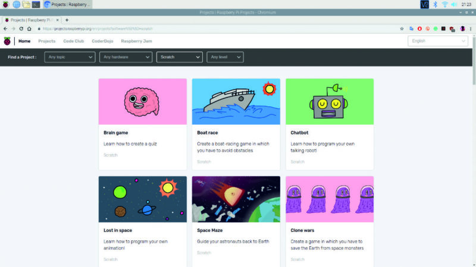Go to Home in site navigation
Viewport: 476px width, 267px height.
[24, 41]
